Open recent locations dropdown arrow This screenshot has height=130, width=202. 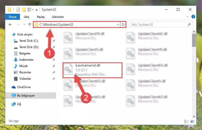pyautogui.click(x=24, y=24)
